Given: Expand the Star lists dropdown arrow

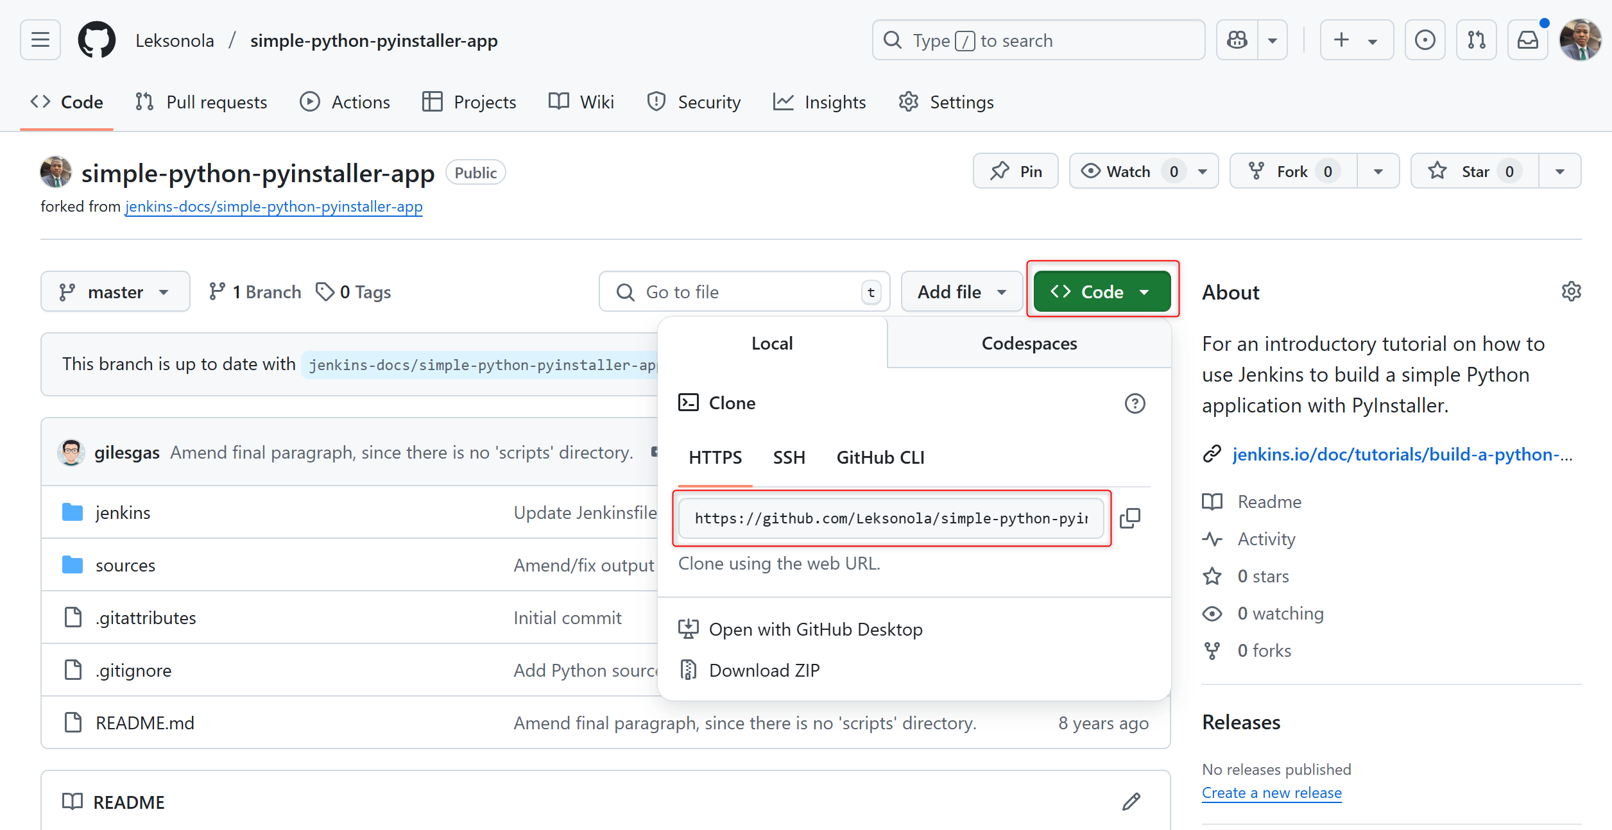Looking at the screenshot, I should (1560, 171).
